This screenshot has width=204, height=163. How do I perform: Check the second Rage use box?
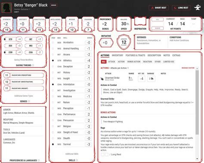coord(107,154)
